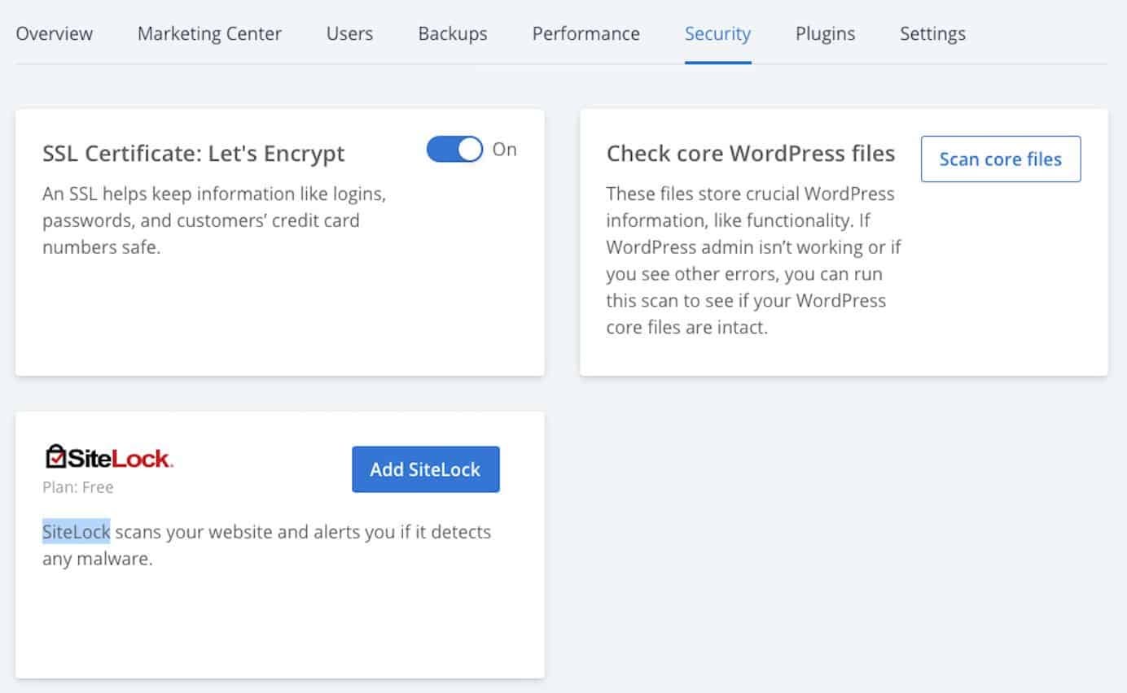The width and height of the screenshot is (1127, 693).
Task: Click the Plan: Free label
Action: pyautogui.click(x=78, y=487)
